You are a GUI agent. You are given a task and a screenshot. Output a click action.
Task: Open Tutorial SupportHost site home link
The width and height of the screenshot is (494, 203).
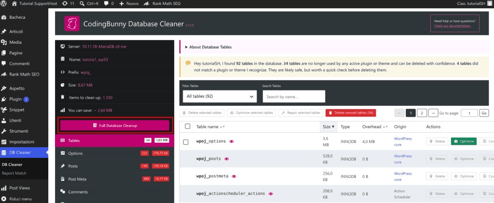click(x=34, y=4)
